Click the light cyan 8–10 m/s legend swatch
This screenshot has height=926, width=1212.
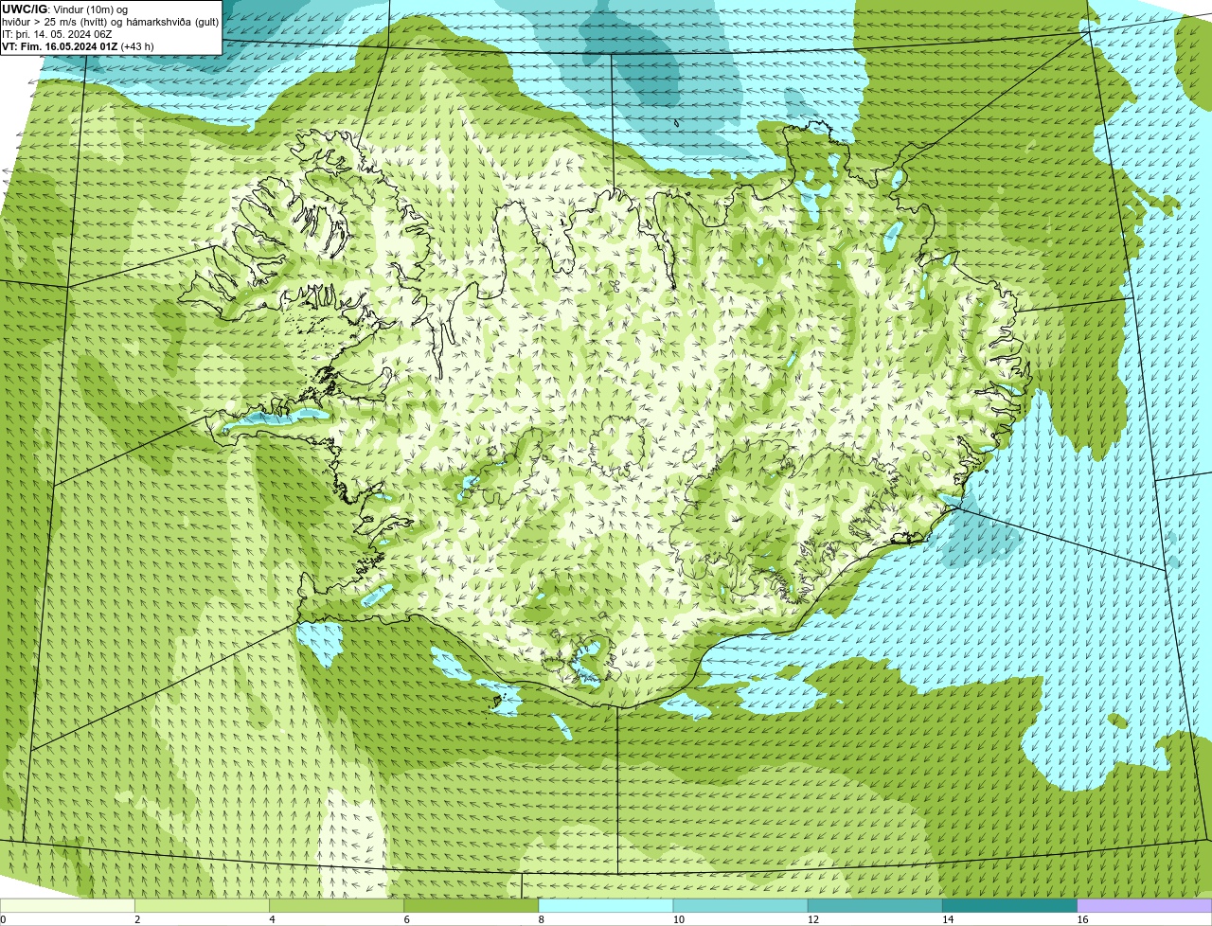pyautogui.click(x=606, y=905)
